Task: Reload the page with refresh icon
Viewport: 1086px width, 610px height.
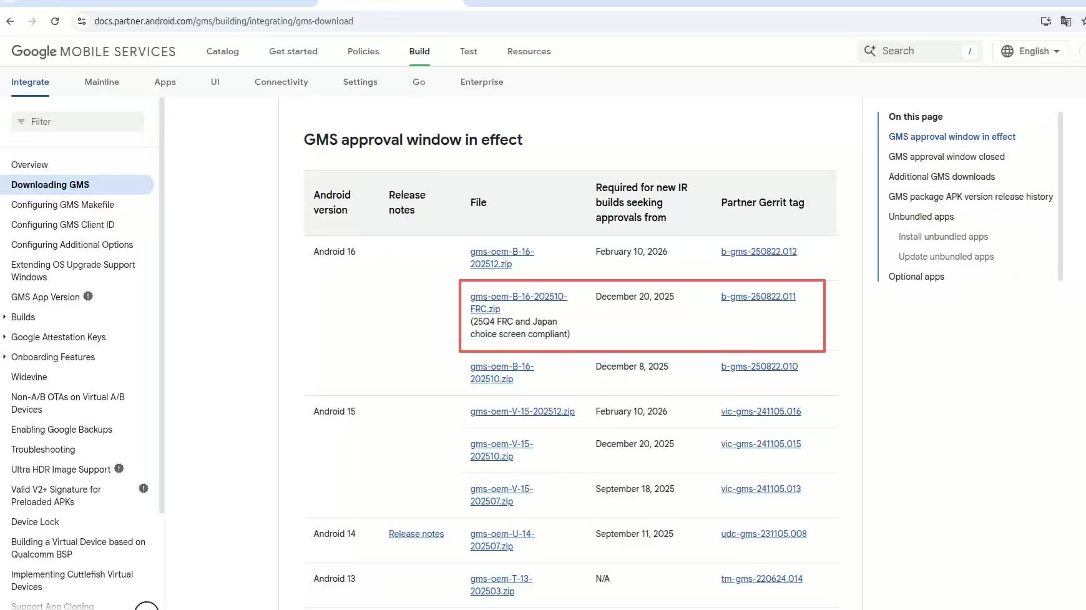Action: pos(55,21)
